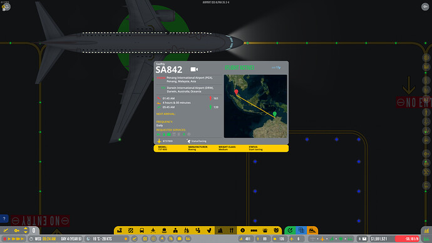The image size is (432, 243).
Task: Click the floor level up-down stepper
Action: pyautogui.click(x=26, y=230)
